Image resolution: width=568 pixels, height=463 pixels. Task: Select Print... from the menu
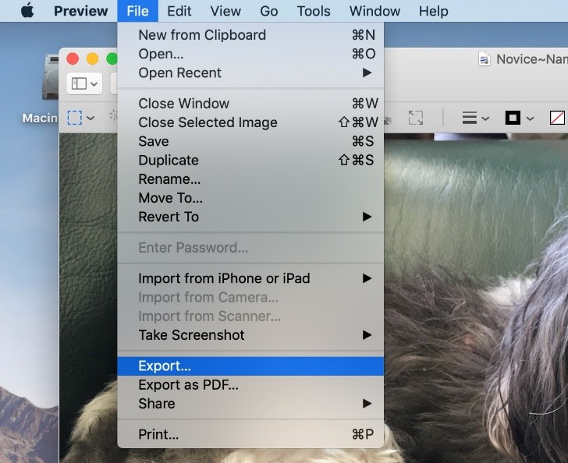pos(250,434)
